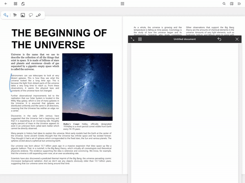Open the outline list menu at top right
The image size is (245, 183).
pyautogui.click(x=239, y=4)
